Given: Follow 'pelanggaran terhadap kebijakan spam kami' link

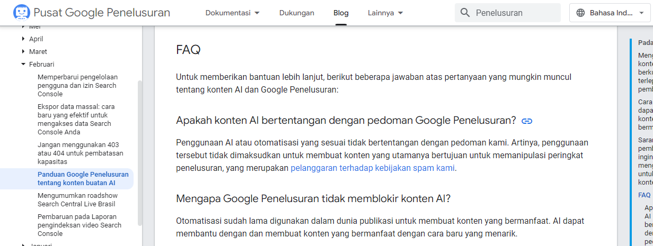Looking at the screenshot, I should click(373, 168).
